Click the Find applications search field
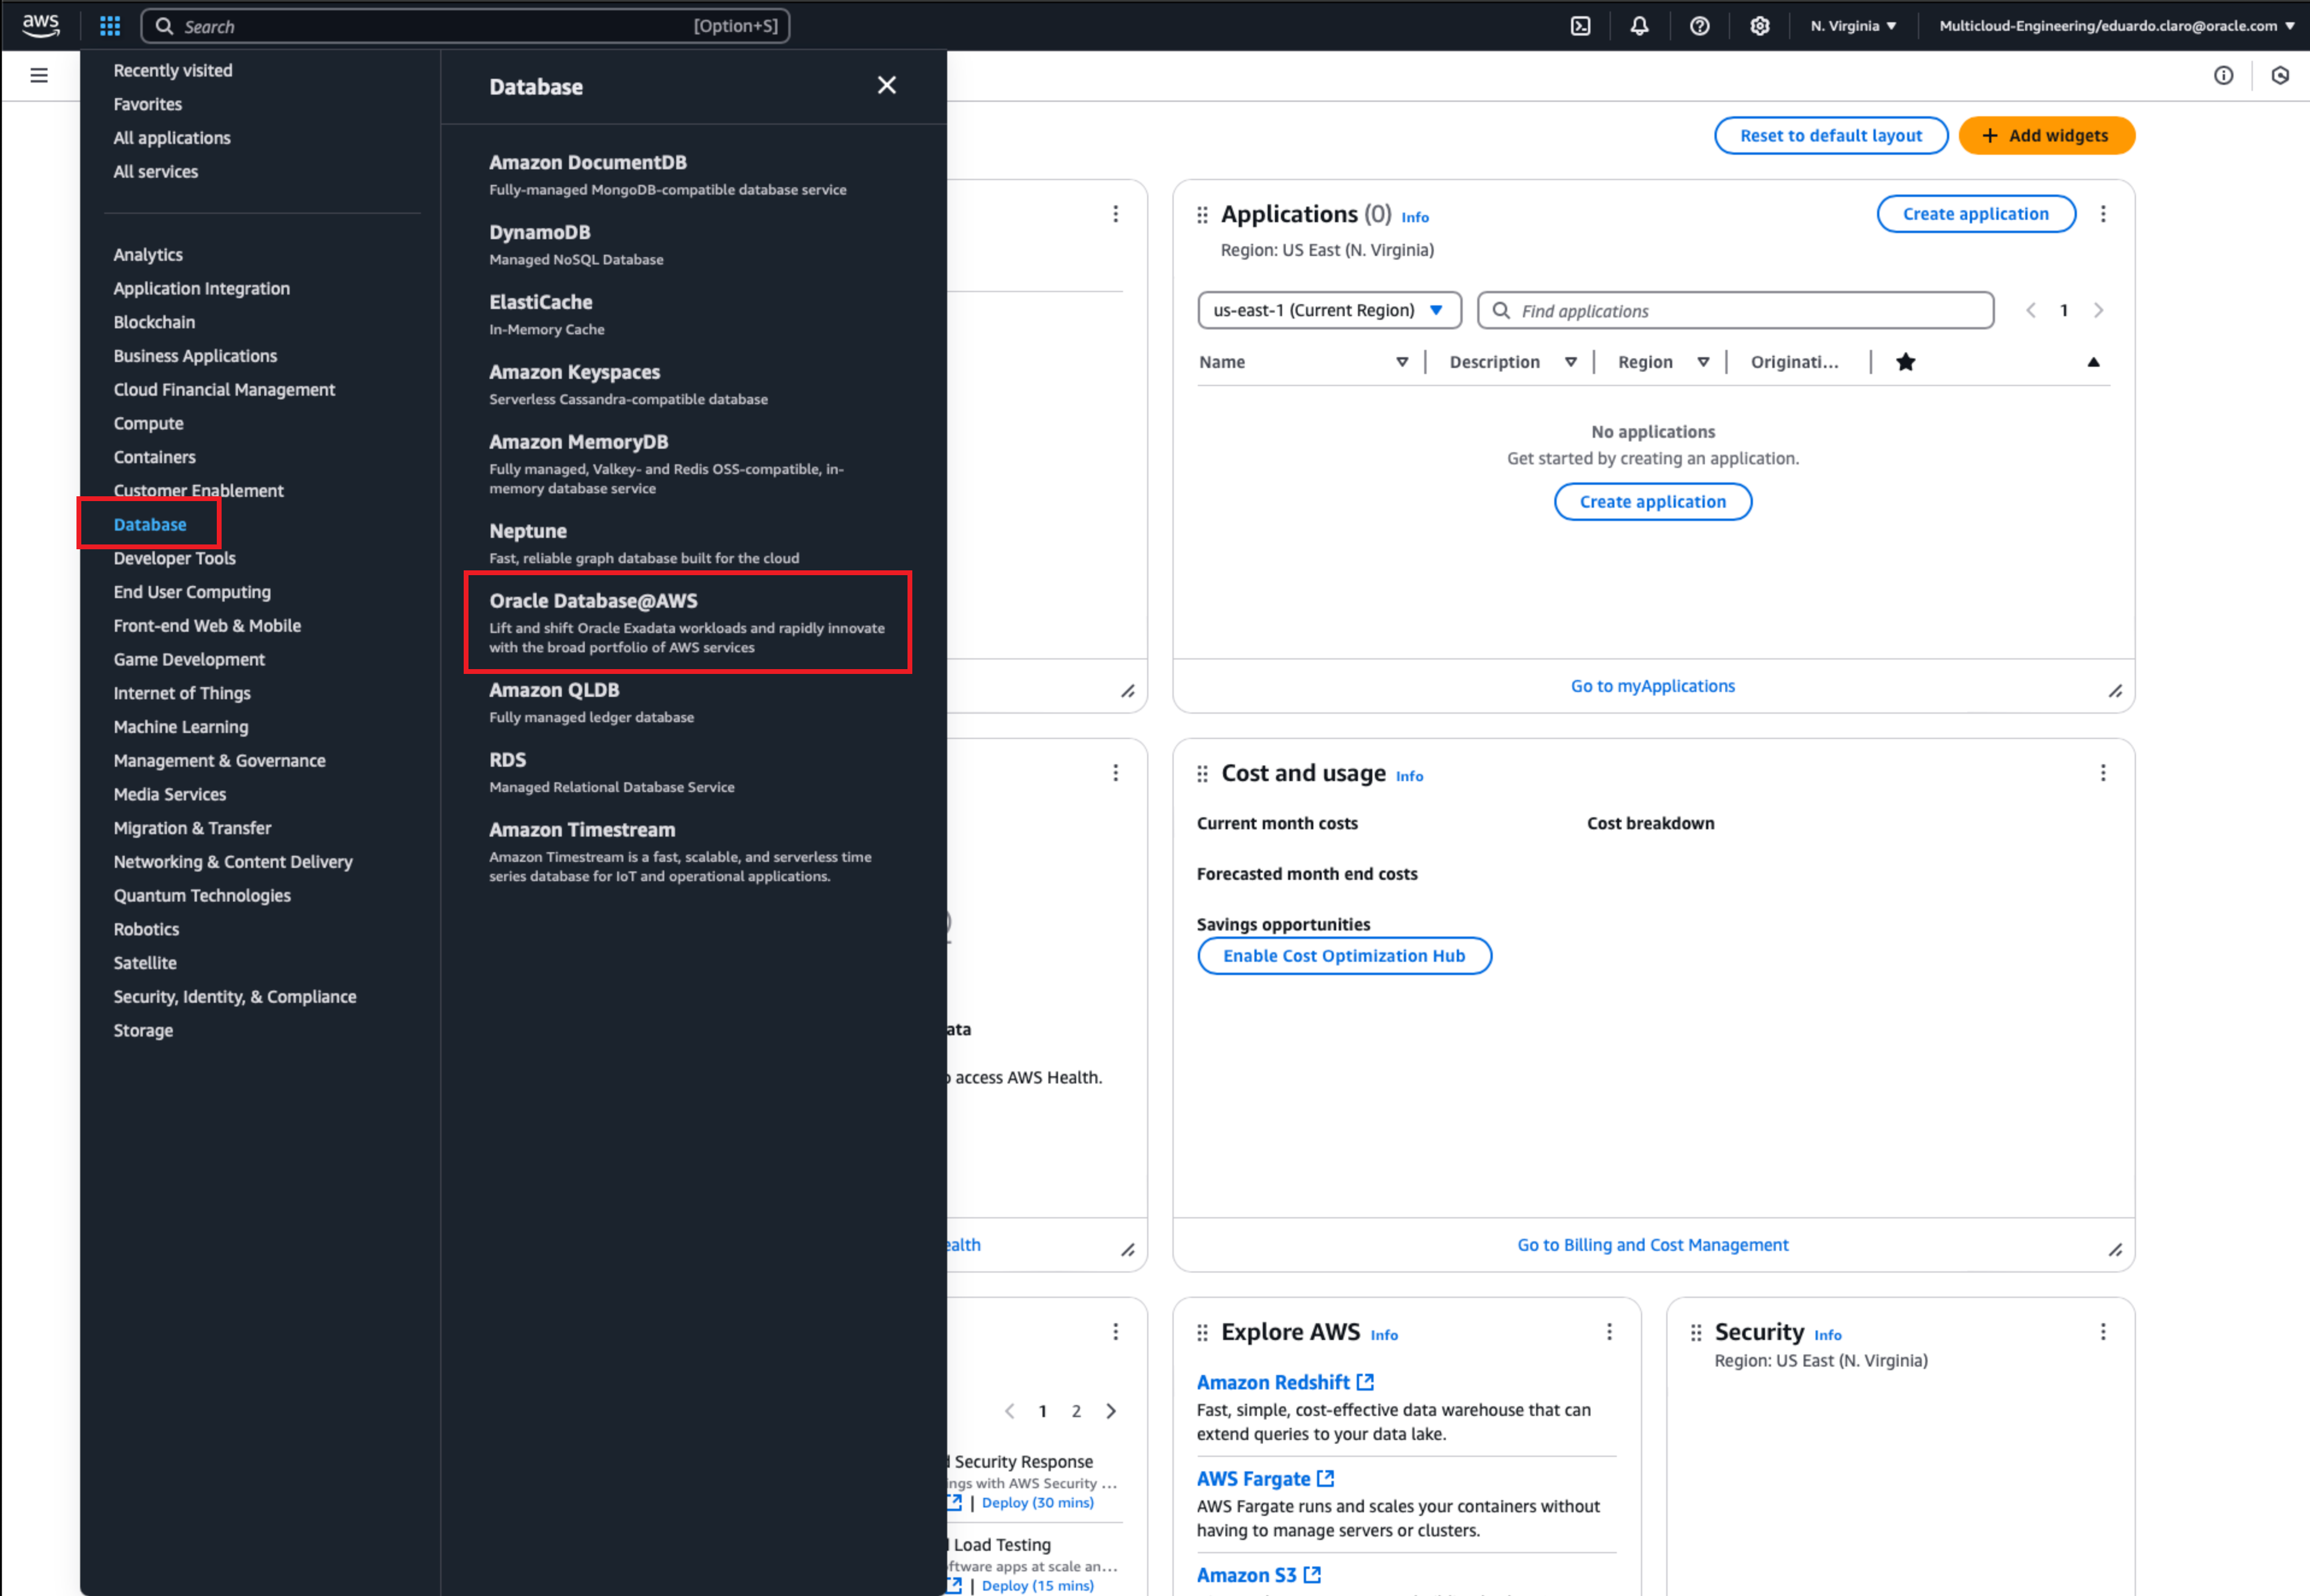This screenshot has width=2310, height=1596. tap(1734, 310)
